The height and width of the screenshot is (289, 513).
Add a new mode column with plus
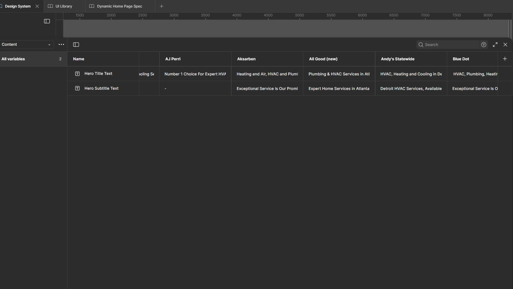pyautogui.click(x=505, y=59)
